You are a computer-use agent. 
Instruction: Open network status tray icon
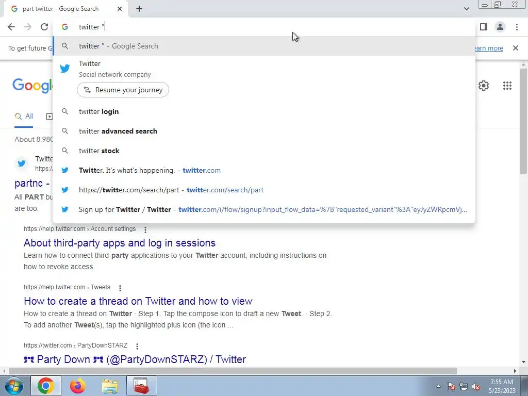464,386
